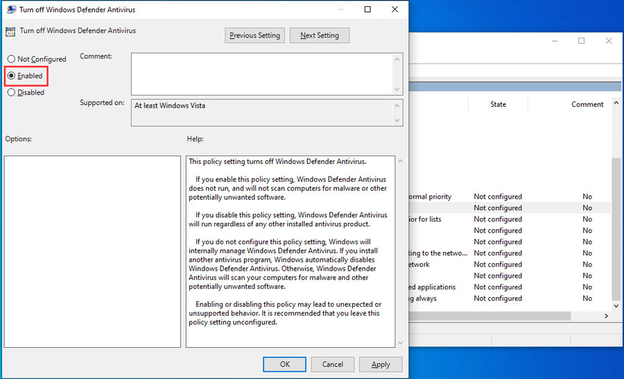This screenshot has height=379, width=624.
Task: Maximize the Turn off Windows Defender dialog
Action: tap(367, 10)
